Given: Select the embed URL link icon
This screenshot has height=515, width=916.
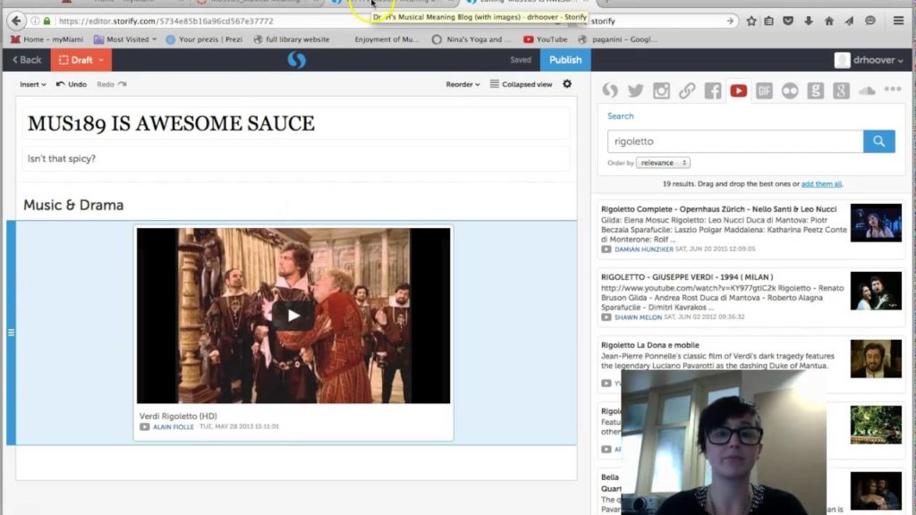Looking at the screenshot, I should pos(687,90).
